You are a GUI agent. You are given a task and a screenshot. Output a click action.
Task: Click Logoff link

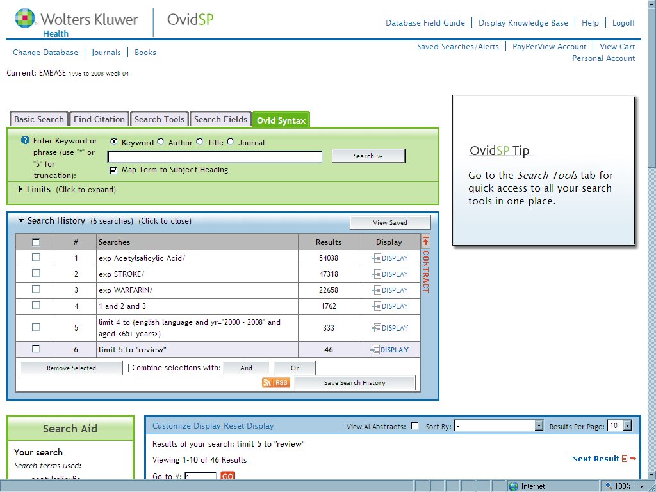click(624, 23)
